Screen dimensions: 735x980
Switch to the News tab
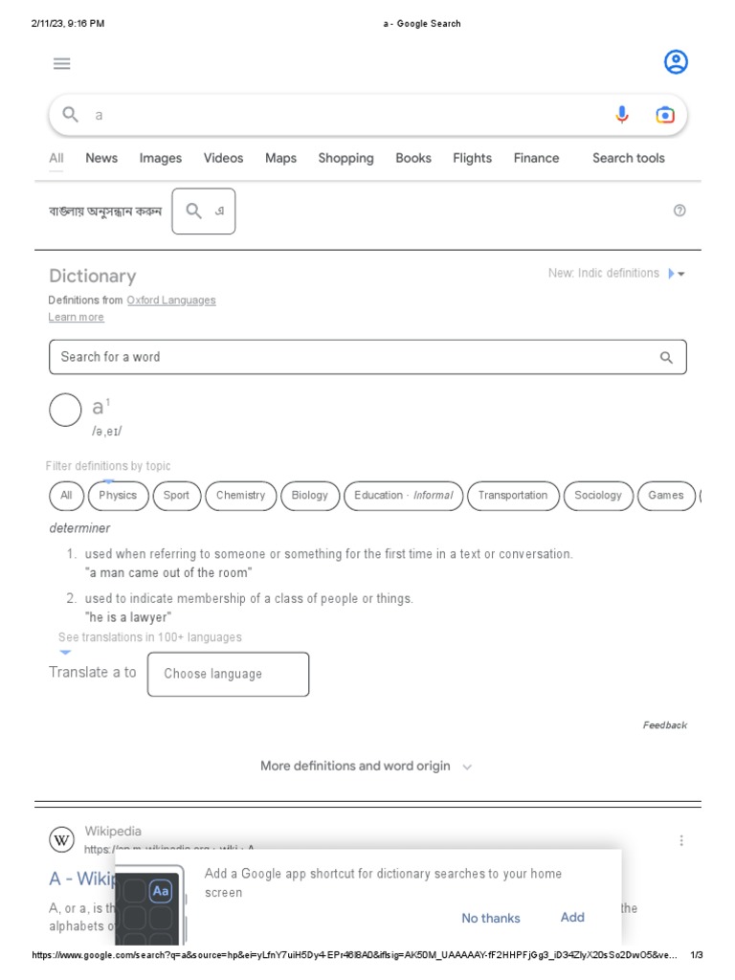click(x=101, y=158)
